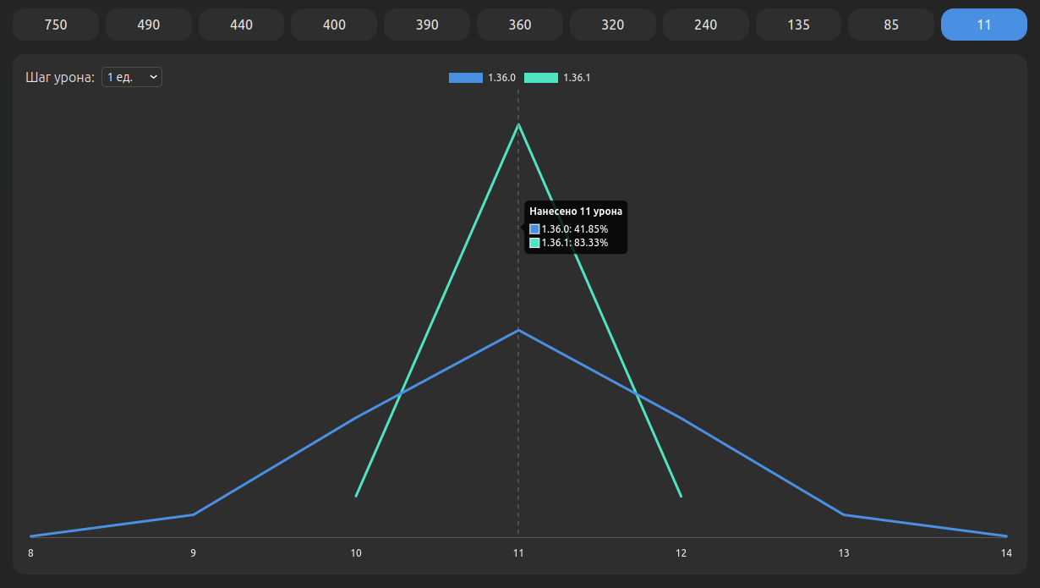This screenshot has height=588, width=1040.
Task: Click the active 11 tab
Action: point(984,25)
